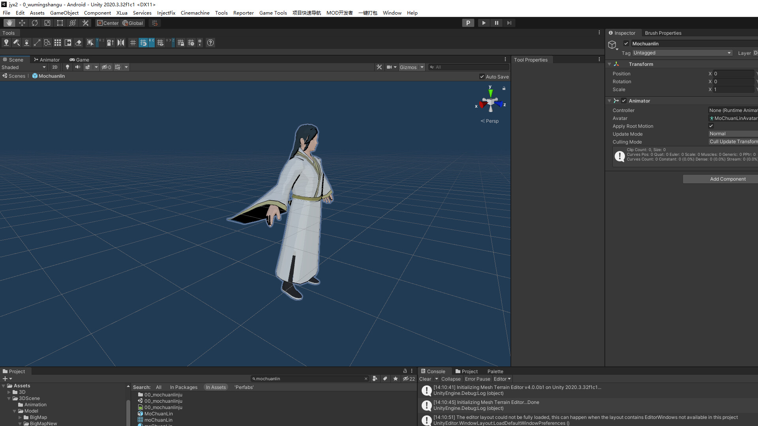Click the scene view audio toggle icon
Viewport: 758px width, 426px height.
(78, 67)
